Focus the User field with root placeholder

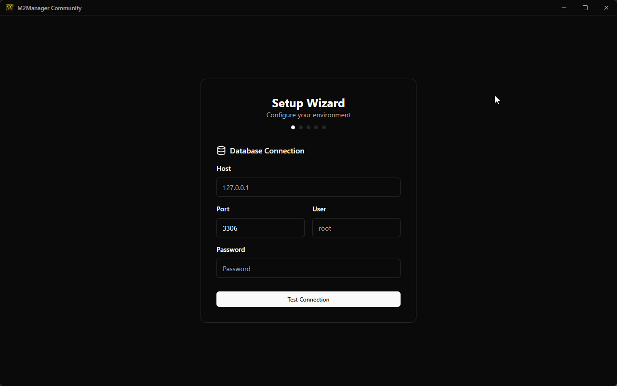(x=356, y=228)
